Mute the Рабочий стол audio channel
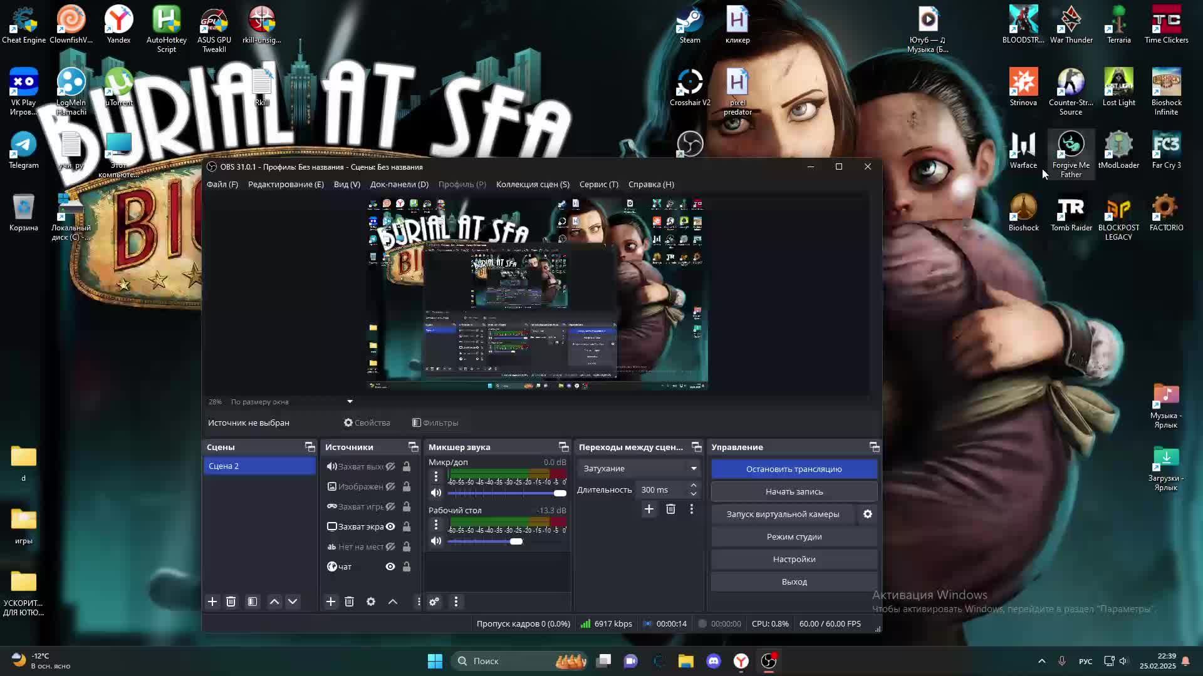Viewport: 1203px width, 676px height. 436,541
